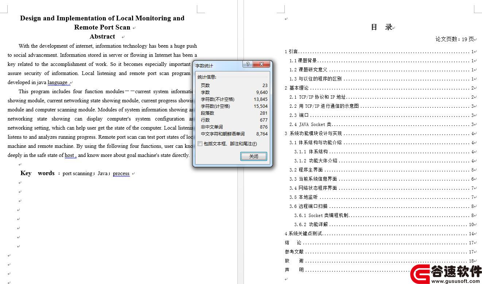Click the contents entry 3.4 网络状态程序界面

click(382, 188)
